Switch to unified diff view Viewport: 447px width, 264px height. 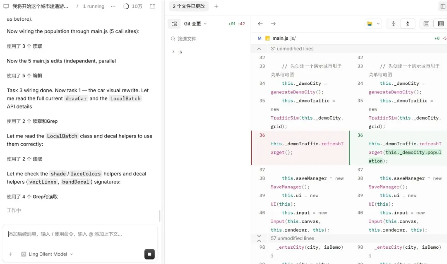[426, 24]
